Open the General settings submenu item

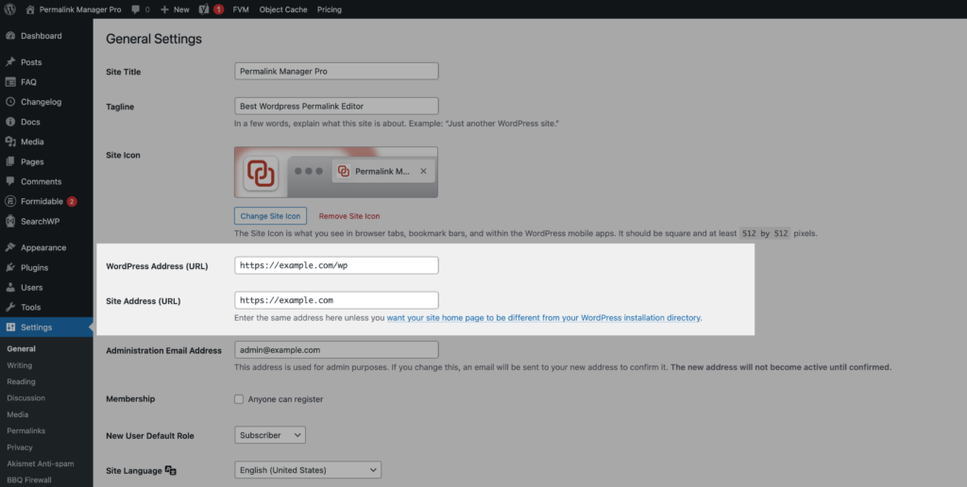pyautogui.click(x=21, y=348)
